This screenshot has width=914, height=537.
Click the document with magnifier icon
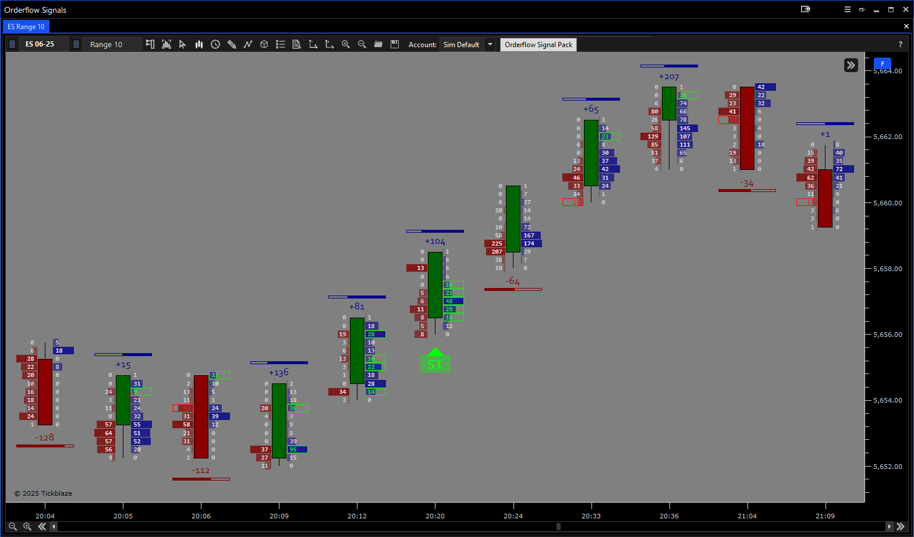(297, 44)
